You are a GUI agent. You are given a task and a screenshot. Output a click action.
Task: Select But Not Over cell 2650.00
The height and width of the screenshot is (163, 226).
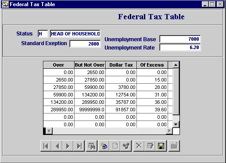coord(90,72)
